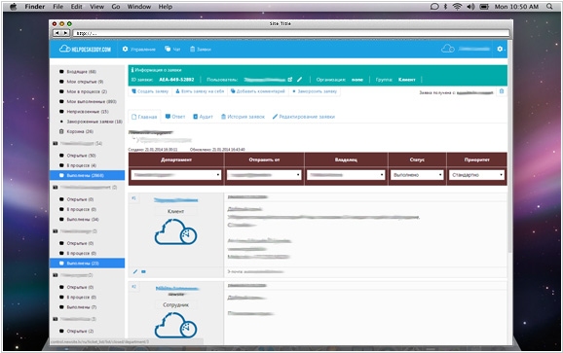Screen dimensions: 563x353
Task: Open the Статус dropdown showing Выполнено
Action: click(417, 175)
